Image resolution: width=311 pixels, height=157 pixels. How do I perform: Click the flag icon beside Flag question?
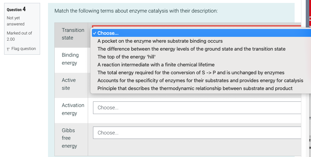(x=8, y=49)
